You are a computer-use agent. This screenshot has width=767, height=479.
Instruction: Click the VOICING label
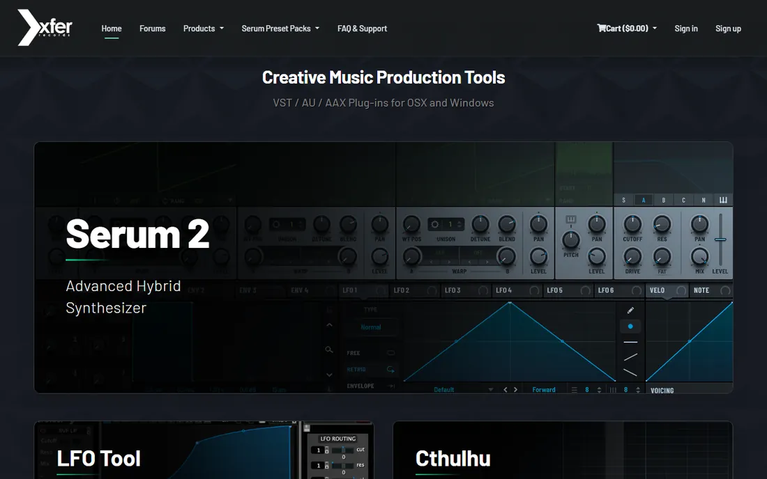[x=662, y=391]
